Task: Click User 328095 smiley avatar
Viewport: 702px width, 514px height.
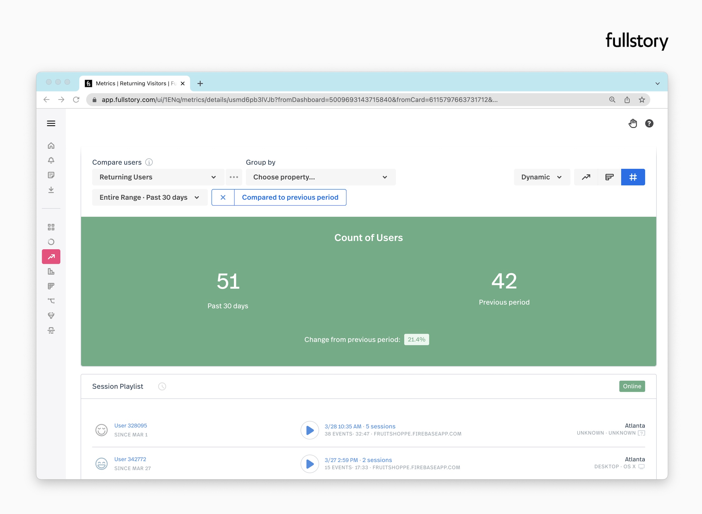Action: click(x=101, y=430)
